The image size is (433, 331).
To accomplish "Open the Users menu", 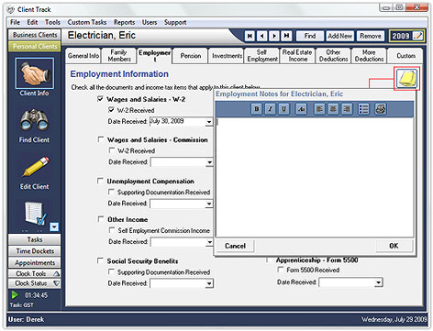I will (x=150, y=22).
